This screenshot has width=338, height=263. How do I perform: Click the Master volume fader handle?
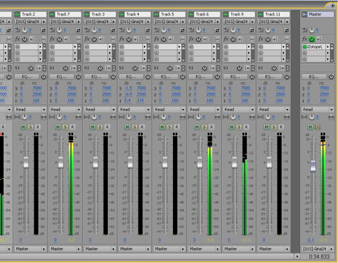313,166
